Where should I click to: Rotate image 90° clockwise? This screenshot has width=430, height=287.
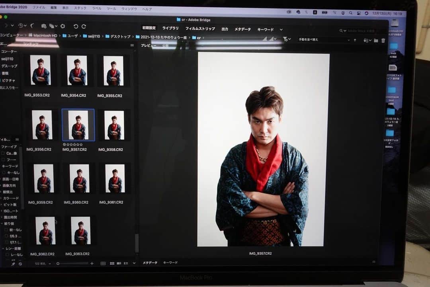pos(84,26)
